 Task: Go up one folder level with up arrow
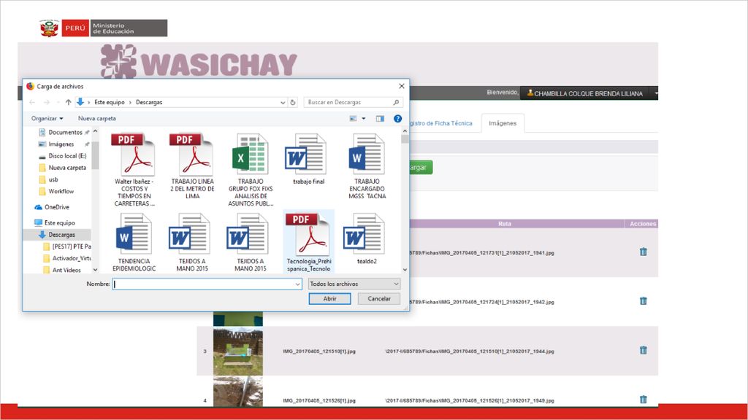point(68,102)
